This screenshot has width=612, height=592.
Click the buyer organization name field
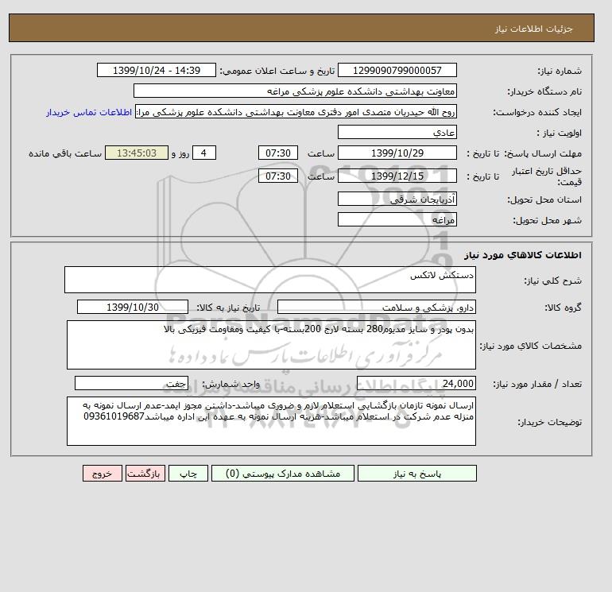(295, 91)
